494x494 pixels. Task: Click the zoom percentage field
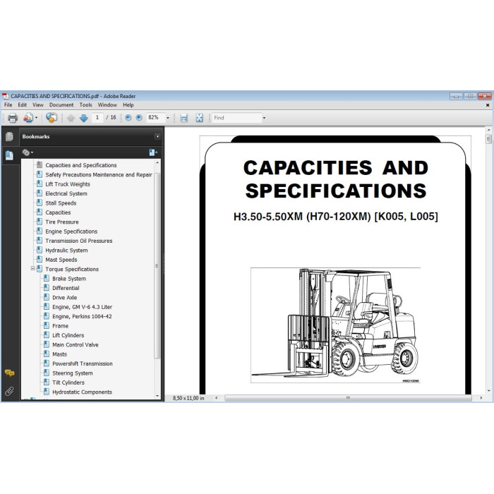pos(156,118)
